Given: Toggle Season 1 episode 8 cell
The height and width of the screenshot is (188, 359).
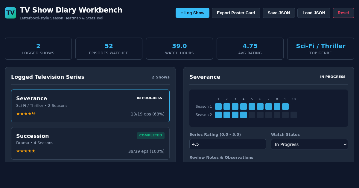Looking at the screenshot, I should [277, 107].
